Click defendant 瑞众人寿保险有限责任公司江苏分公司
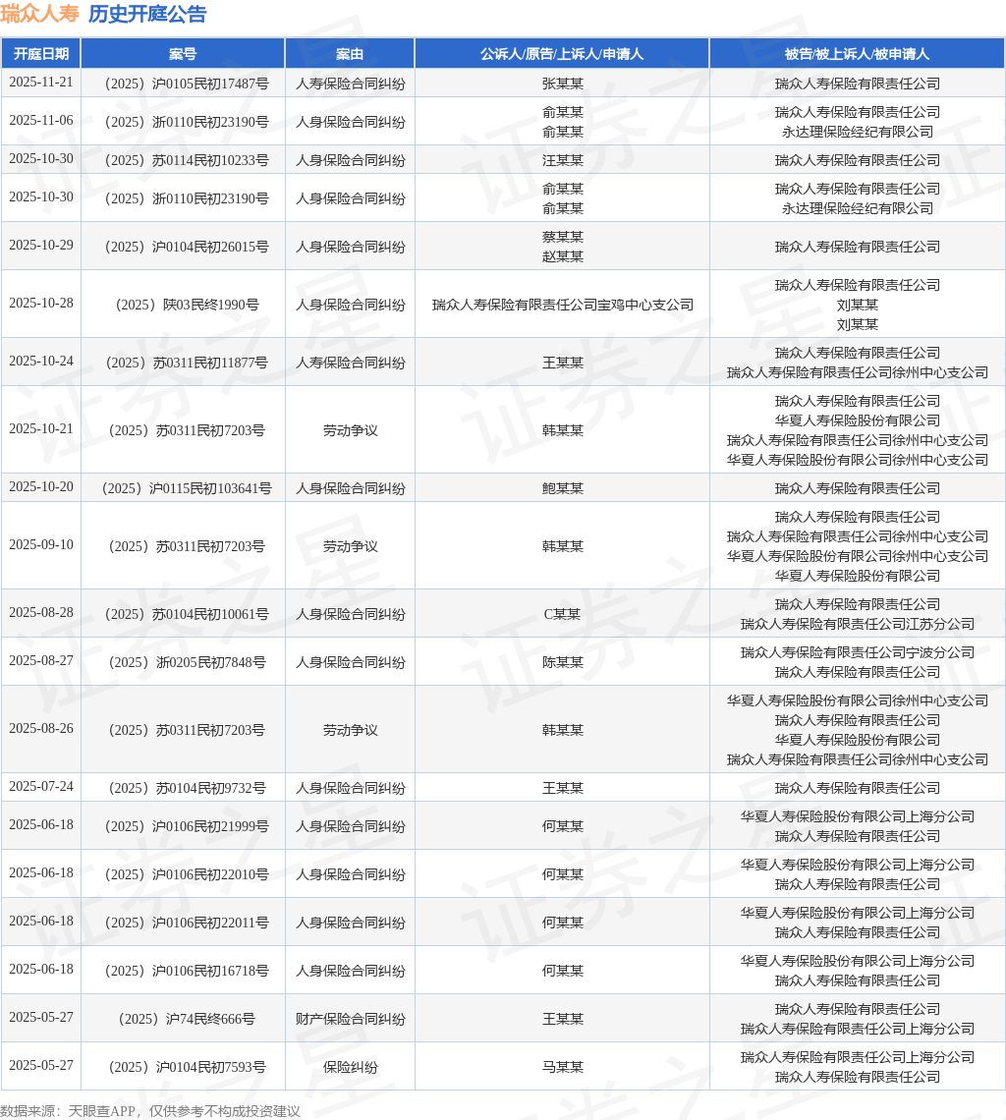The image size is (1006, 1120). [858, 624]
